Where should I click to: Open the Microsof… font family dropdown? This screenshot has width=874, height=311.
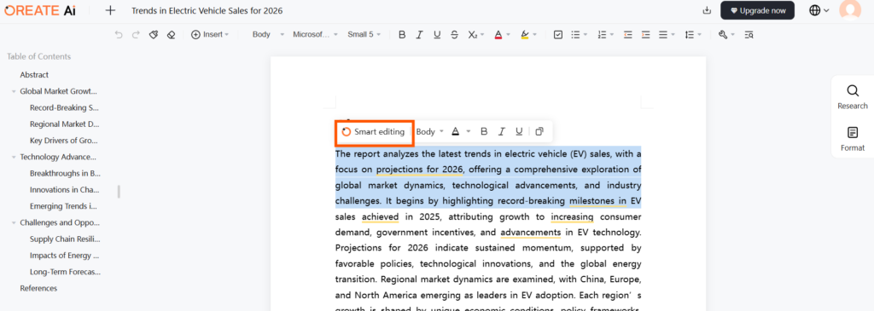316,34
